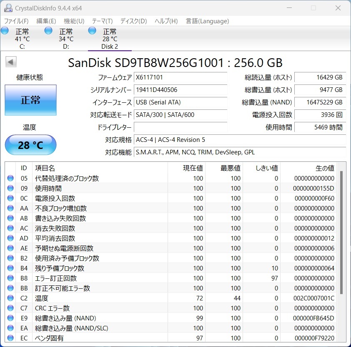Select the Disk 2 tab at 28 °C

point(110,39)
